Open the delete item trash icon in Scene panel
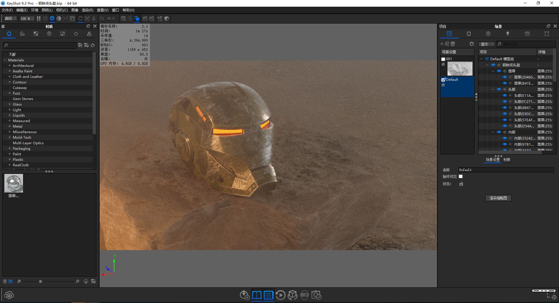 pos(453,44)
